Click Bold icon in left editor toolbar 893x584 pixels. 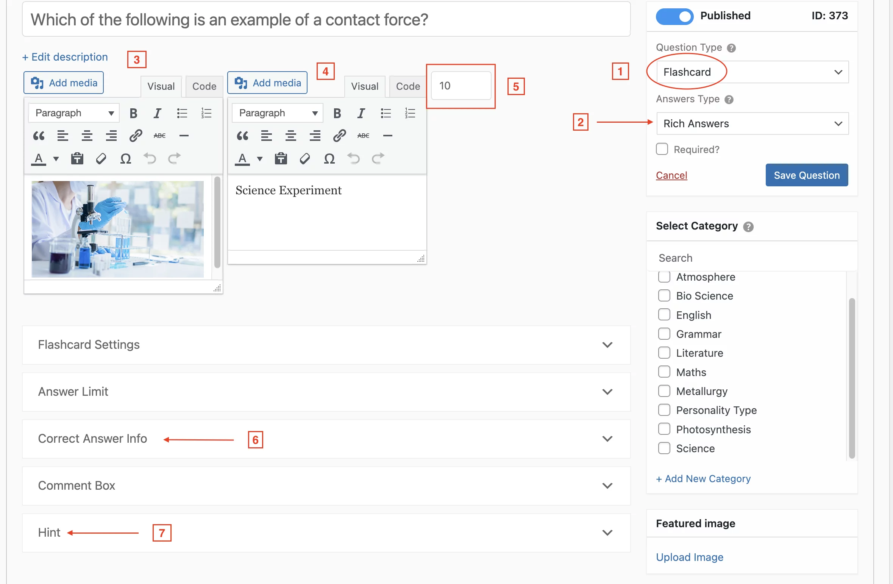click(133, 113)
